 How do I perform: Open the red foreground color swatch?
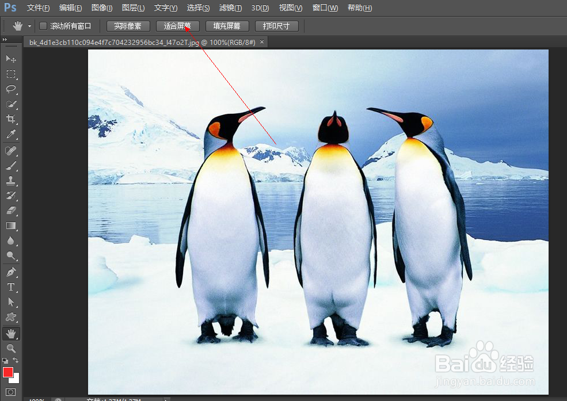point(7,372)
